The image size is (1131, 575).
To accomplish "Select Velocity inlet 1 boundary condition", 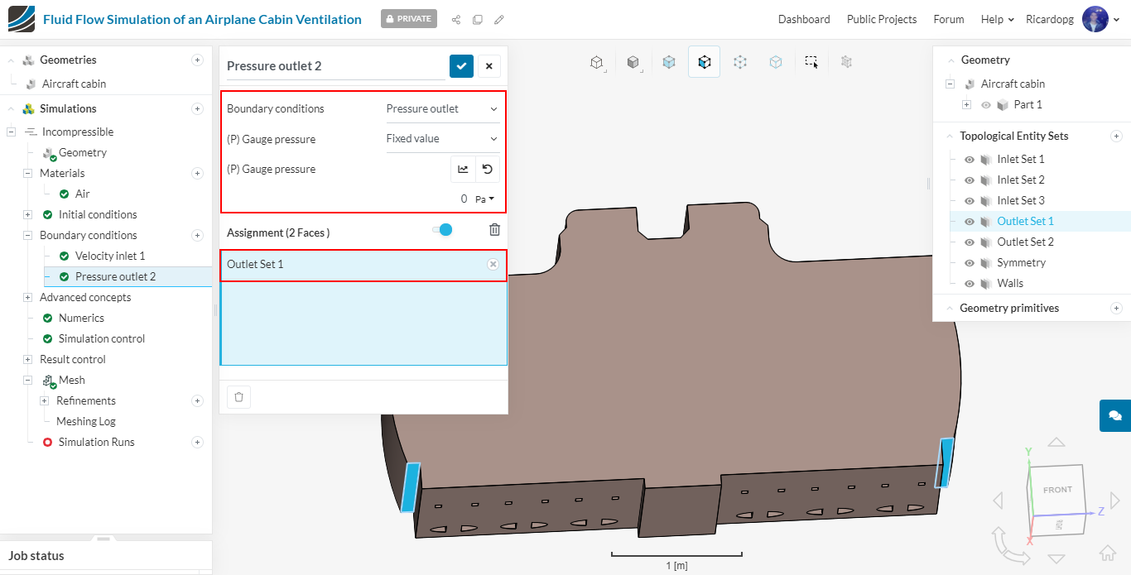I will point(109,256).
